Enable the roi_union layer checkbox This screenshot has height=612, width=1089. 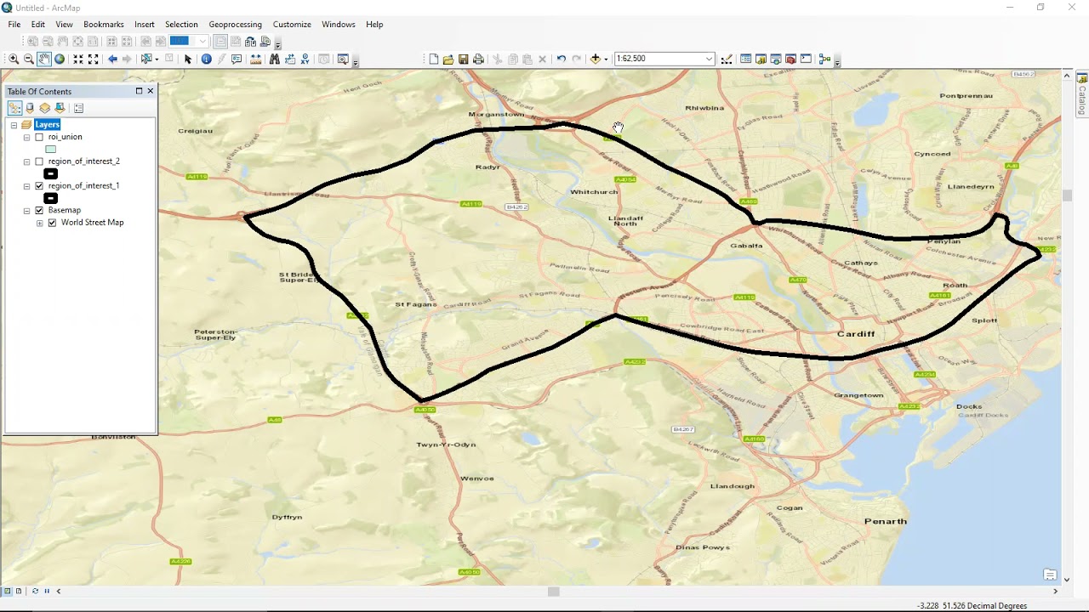coord(39,137)
